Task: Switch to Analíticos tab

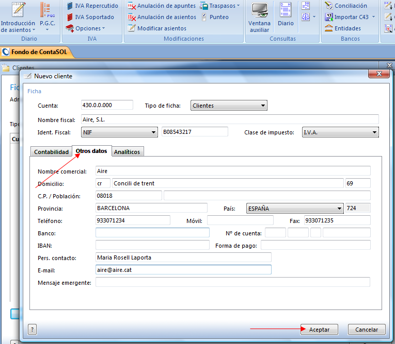Action: click(x=127, y=152)
